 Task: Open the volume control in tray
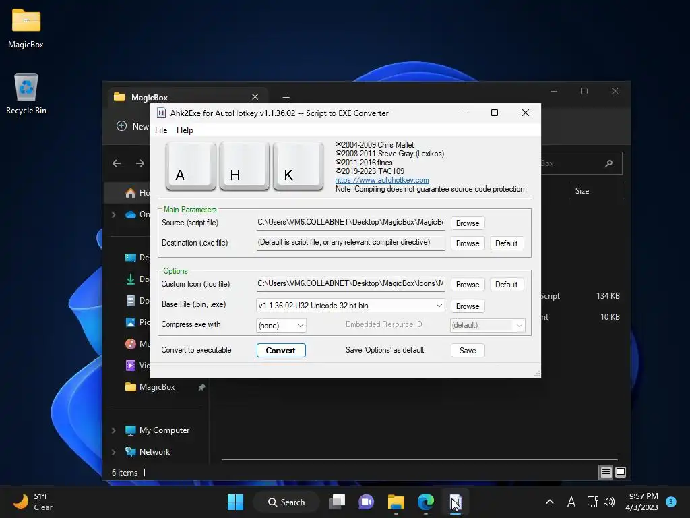609,502
